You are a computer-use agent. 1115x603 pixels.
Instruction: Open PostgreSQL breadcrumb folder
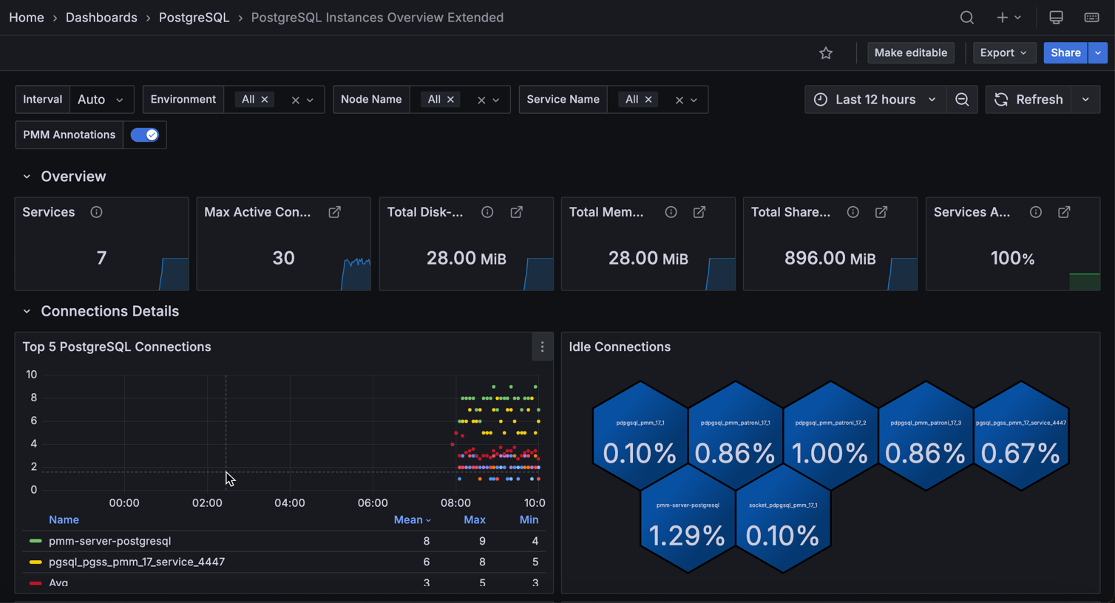click(x=194, y=18)
